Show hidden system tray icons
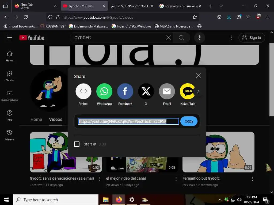Viewport: 274px width, 205px height. [220, 200]
